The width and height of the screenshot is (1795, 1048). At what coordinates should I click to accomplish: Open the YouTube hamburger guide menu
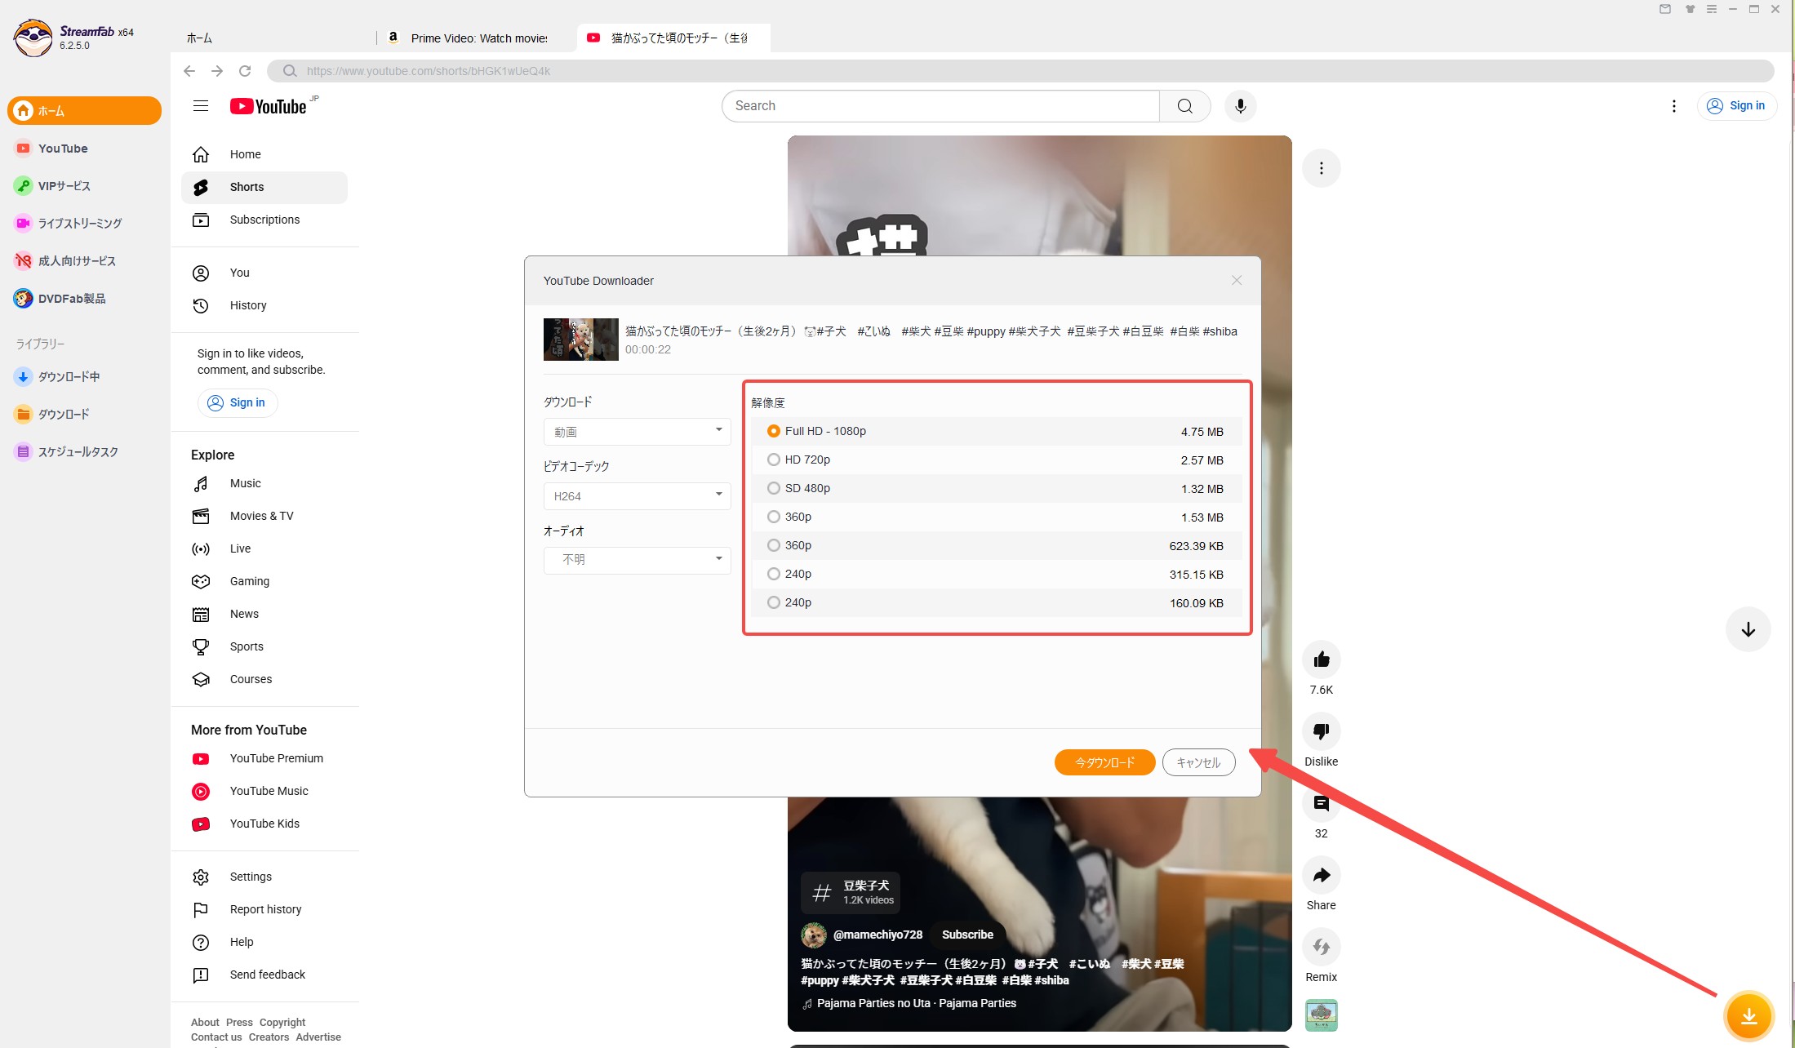click(x=201, y=106)
